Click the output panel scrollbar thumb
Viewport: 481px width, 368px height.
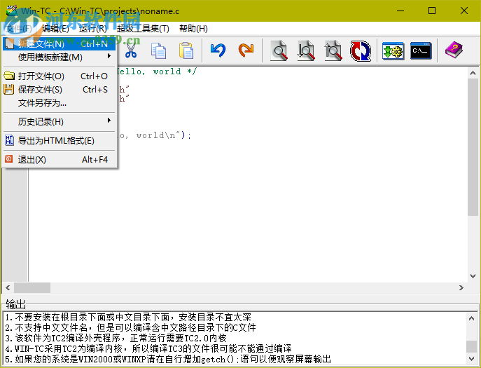[x=471, y=346]
